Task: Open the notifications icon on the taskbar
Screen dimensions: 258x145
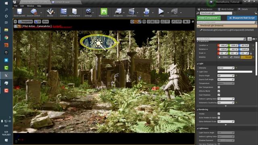Action: 6,140
